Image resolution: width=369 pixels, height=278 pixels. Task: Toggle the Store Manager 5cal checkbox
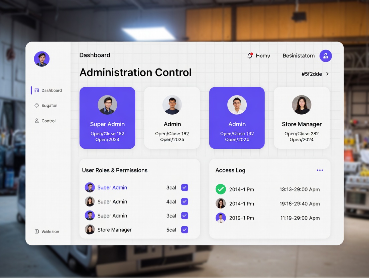point(184,230)
